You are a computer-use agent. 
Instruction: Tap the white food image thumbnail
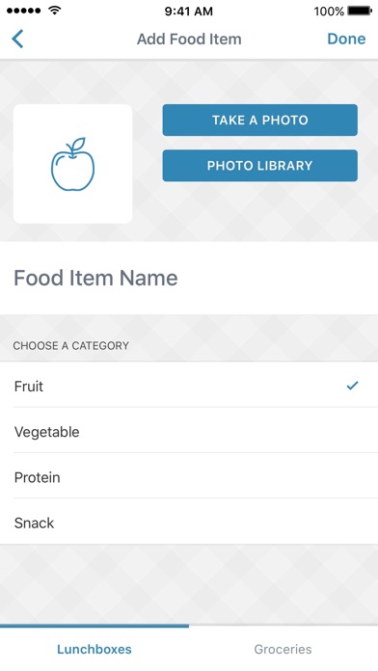point(72,164)
